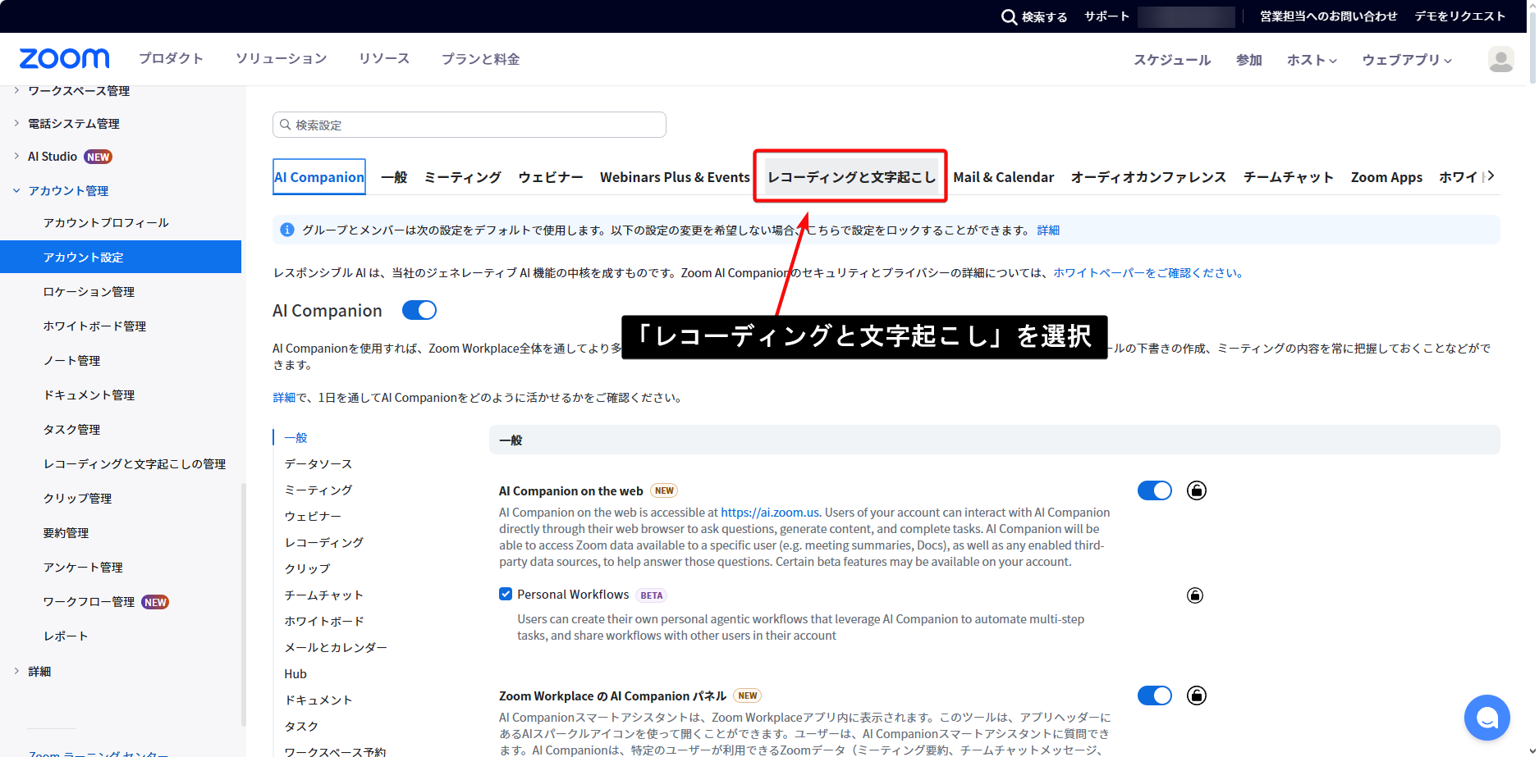
Task: Select the レコーディングと文字起こし tab
Action: click(x=850, y=177)
